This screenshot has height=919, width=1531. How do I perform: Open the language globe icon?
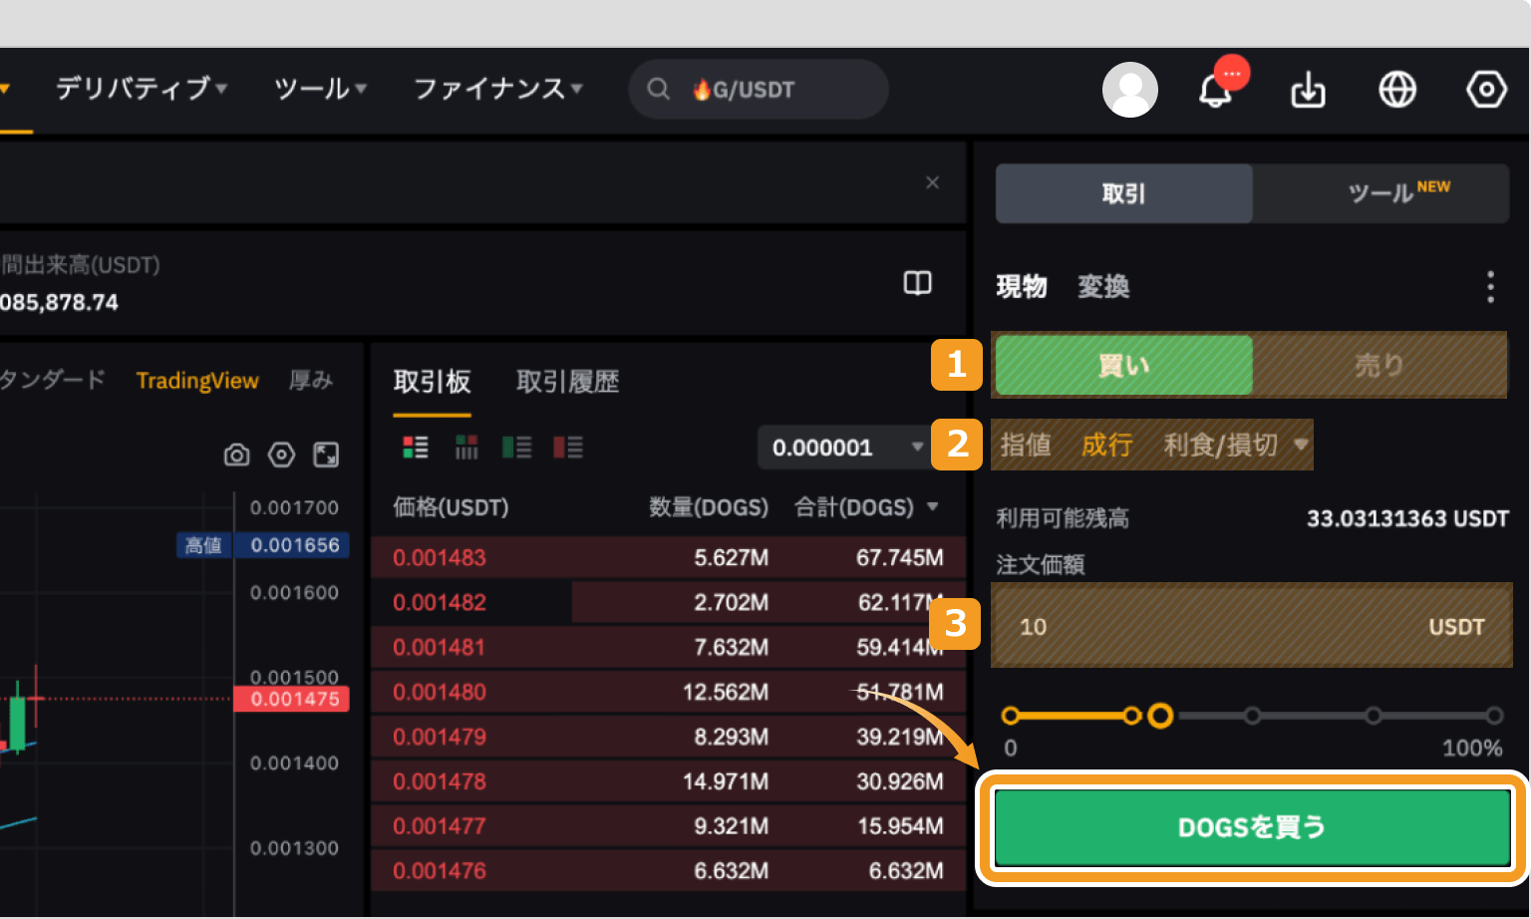[1397, 90]
